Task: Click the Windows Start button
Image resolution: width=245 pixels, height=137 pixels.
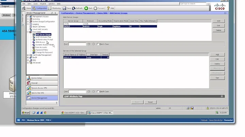Action: tap(26, 113)
